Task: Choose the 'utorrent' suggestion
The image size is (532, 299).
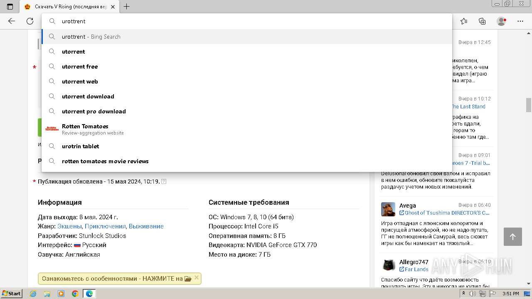Action: click(x=247, y=51)
